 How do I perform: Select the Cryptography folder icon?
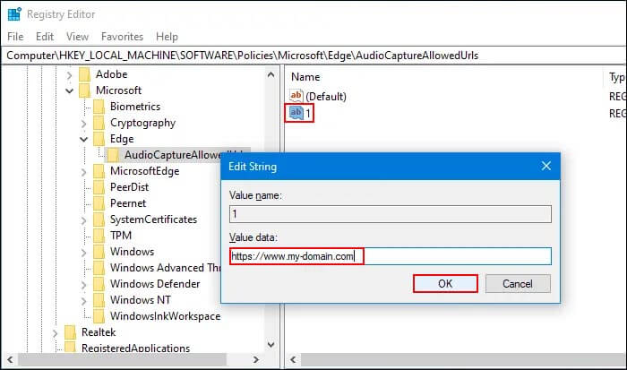pyautogui.click(x=99, y=123)
